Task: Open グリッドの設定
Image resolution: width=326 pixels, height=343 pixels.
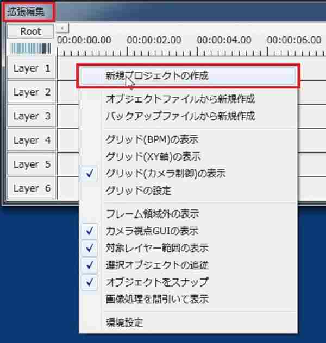Action: click(189, 190)
